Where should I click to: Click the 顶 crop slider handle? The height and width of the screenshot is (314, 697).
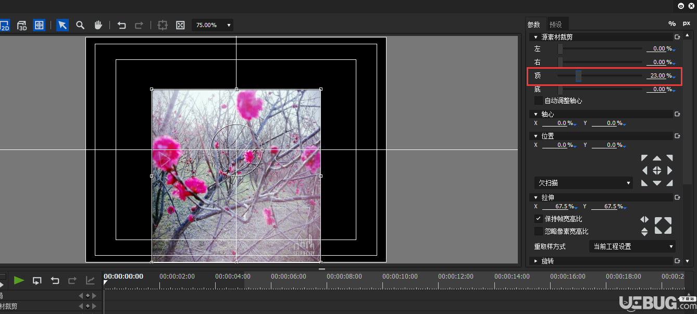coord(578,76)
